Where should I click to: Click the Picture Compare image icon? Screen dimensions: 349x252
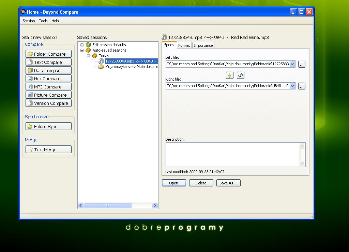coord(30,95)
